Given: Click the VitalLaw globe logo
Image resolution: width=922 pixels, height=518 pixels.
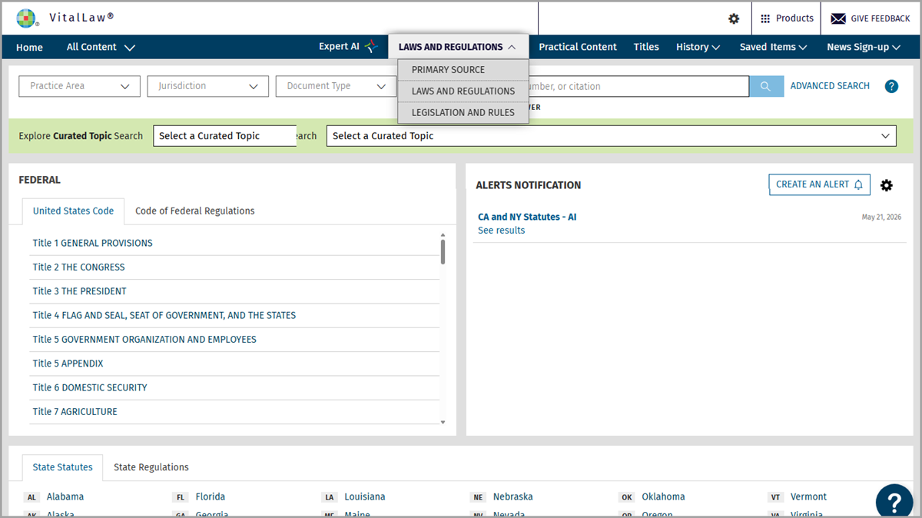Looking at the screenshot, I should point(26,18).
